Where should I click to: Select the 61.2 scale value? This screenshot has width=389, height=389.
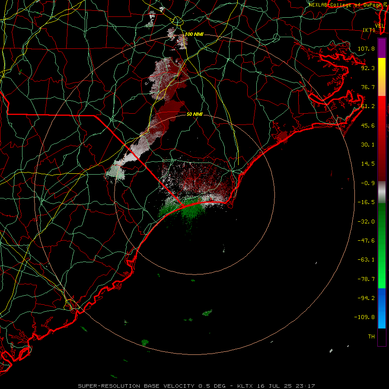coord(368,106)
